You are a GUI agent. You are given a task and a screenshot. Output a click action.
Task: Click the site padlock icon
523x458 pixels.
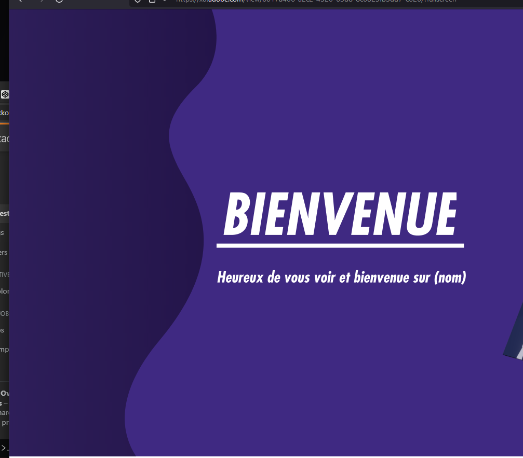[x=152, y=1]
